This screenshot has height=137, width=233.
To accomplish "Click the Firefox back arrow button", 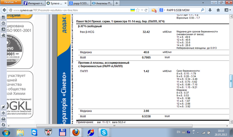I will [4, 10].
